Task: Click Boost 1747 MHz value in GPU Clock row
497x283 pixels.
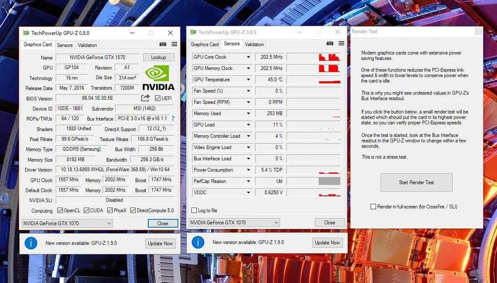Action: [162, 180]
